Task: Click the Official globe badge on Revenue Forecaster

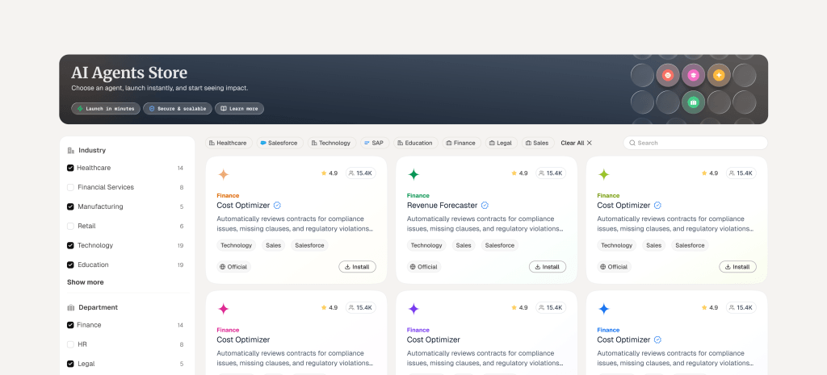Action: pos(423,267)
